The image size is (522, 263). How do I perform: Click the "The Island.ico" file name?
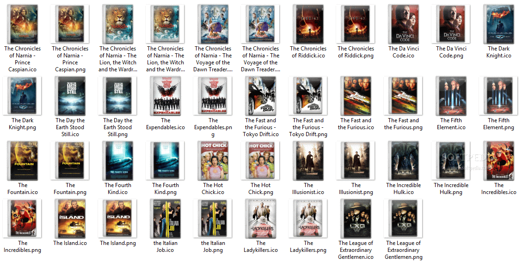(70, 243)
